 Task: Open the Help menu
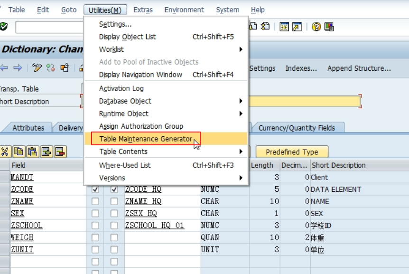click(x=258, y=10)
